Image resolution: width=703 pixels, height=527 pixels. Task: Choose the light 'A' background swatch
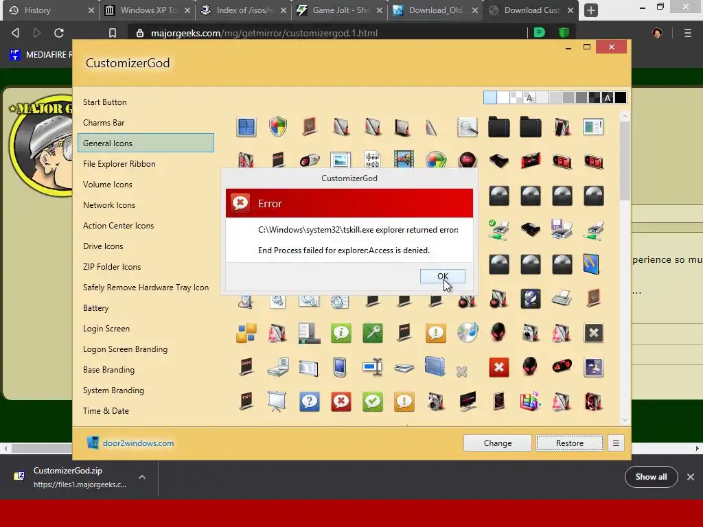click(x=529, y=97)
